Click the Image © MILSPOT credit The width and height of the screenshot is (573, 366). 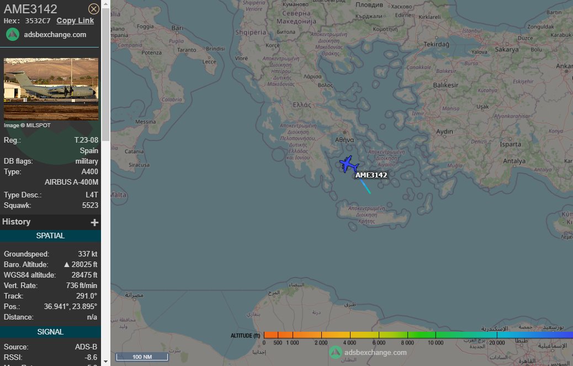tap(27, 125)
